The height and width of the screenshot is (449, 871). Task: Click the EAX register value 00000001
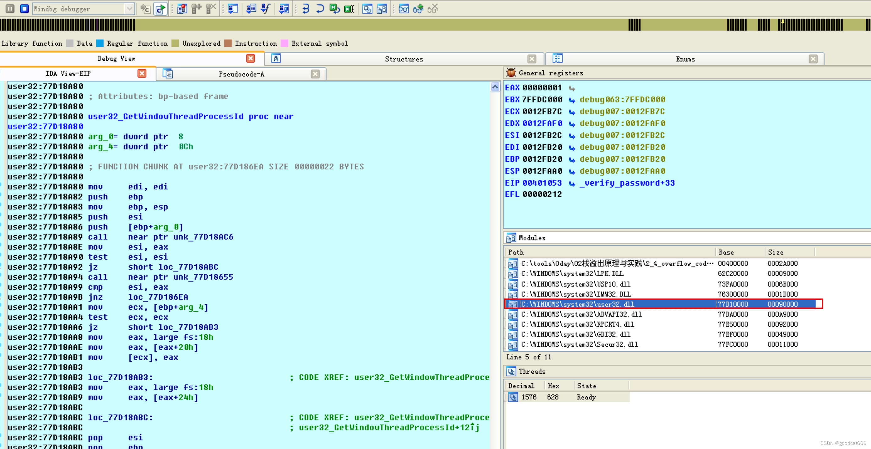542,88
